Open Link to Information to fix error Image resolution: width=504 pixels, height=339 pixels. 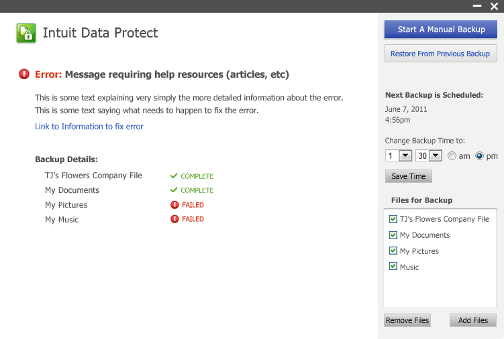[89, 127]
